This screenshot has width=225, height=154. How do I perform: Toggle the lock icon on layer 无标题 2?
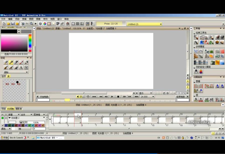21,122
